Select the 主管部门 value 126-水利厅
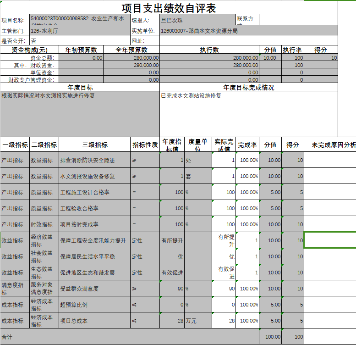The image size is (356, 345). (x=80, y=31)
